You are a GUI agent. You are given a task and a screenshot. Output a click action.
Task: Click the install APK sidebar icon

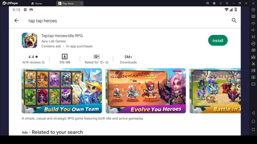point(253,57)
